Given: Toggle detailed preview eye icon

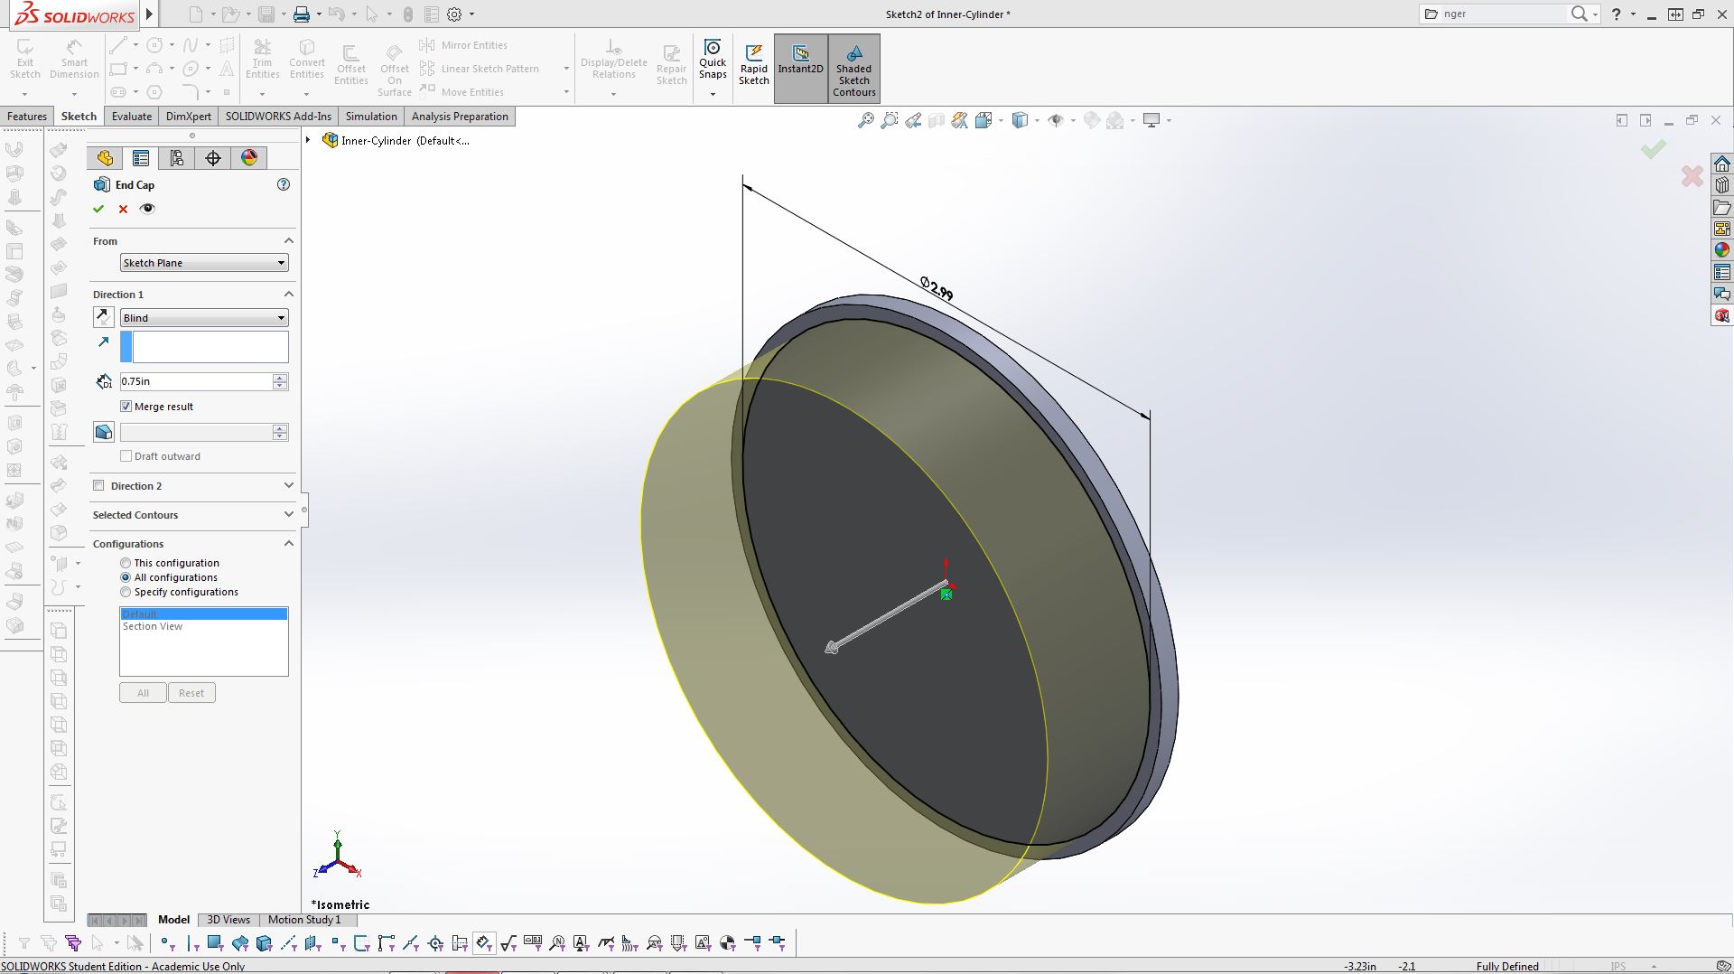Looking at the screenshot, I should 148,209.
